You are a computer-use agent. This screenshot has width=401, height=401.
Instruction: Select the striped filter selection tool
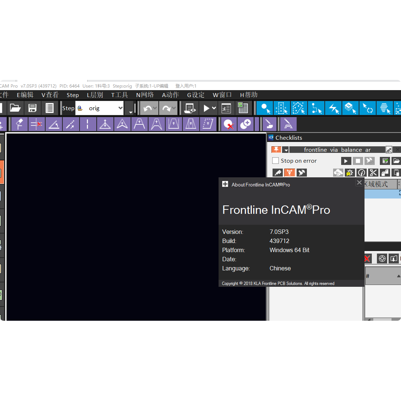[x=385, y=108]
